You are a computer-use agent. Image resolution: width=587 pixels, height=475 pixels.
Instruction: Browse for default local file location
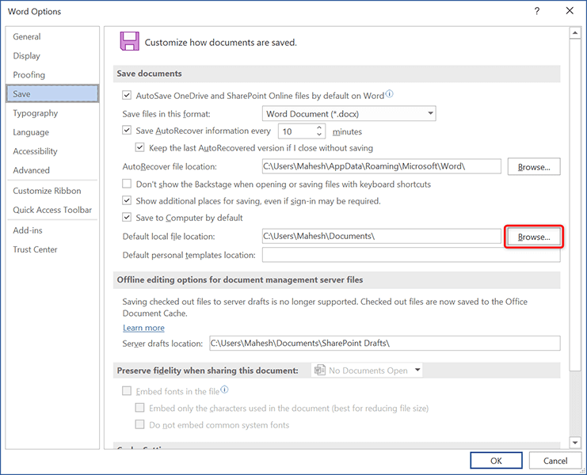533,237
